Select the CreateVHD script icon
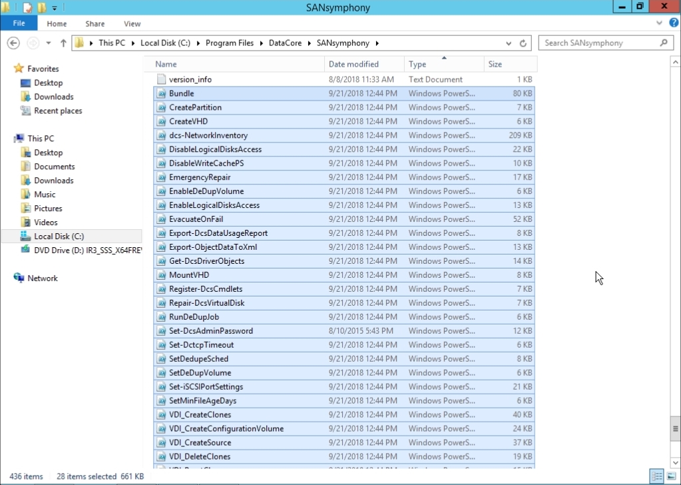This screenshot has width=681, height=485. point(161,121)
